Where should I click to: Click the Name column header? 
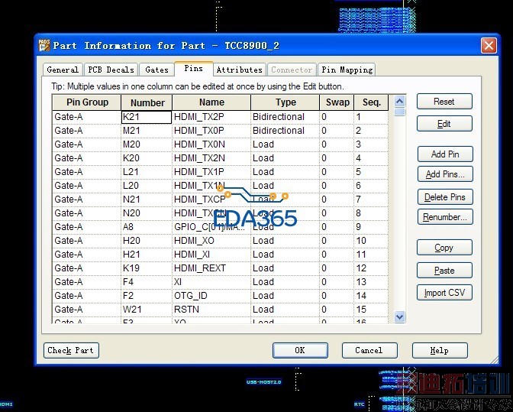tap(211, 102)
